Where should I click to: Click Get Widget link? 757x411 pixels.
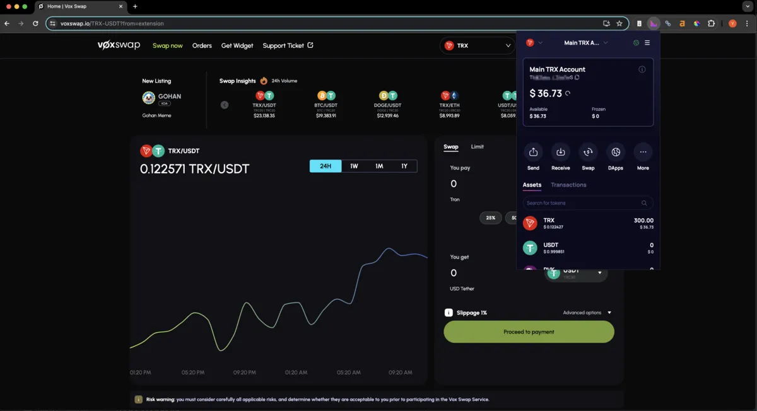pos(237,45)
